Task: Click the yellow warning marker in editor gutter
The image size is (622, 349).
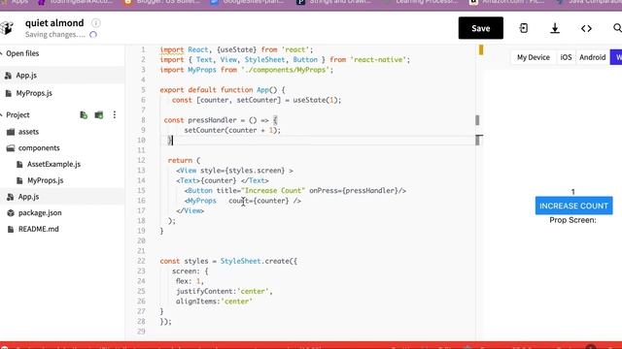Action: 481,49
